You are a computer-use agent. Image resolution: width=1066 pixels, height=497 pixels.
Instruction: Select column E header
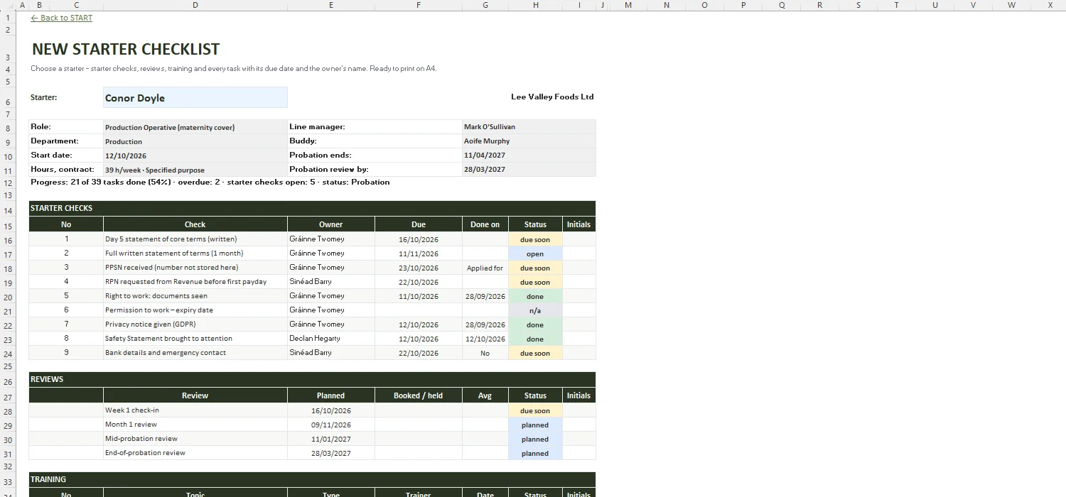tap(331, 5)
